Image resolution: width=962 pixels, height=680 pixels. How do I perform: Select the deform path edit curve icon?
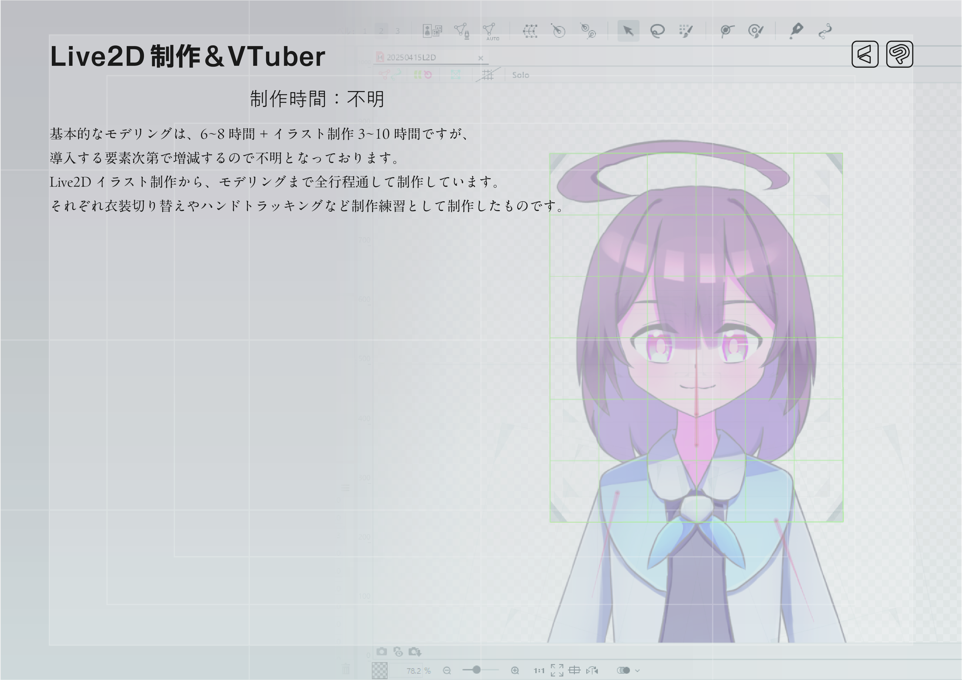[825, 31]
